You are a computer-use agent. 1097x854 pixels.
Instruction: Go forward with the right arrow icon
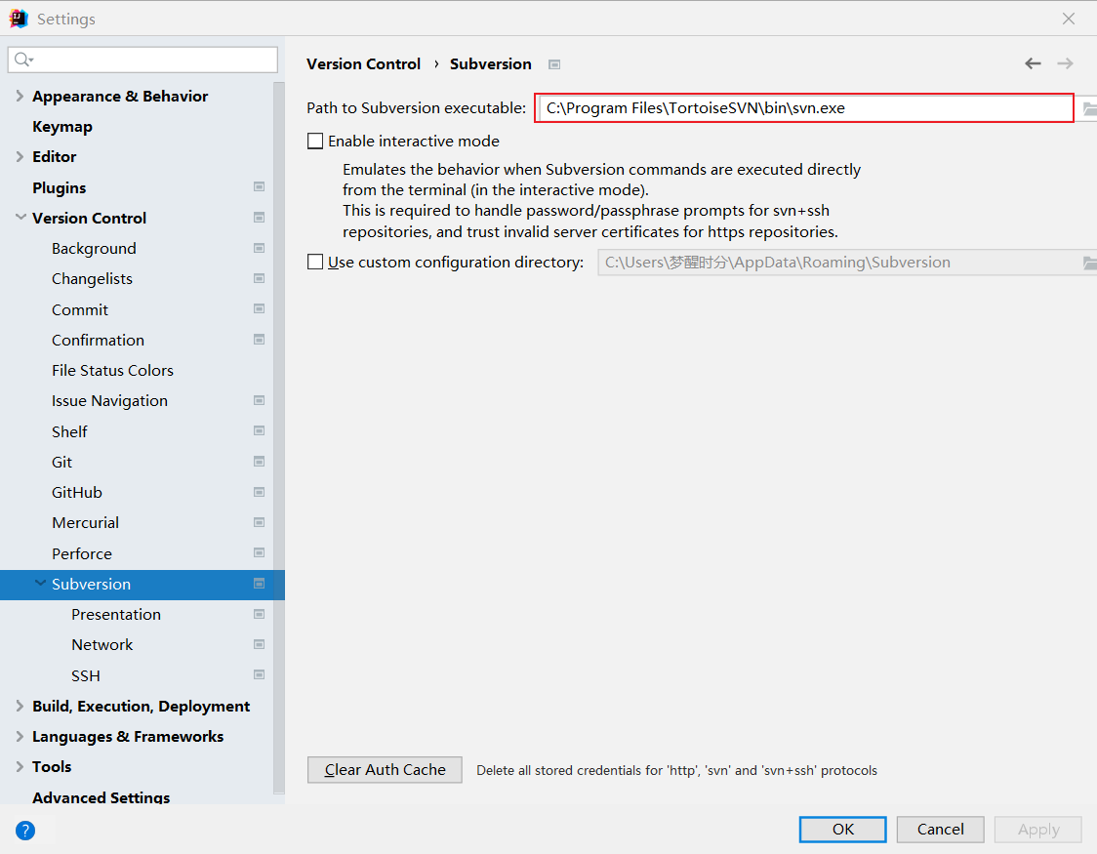[x=1065, y=63]
